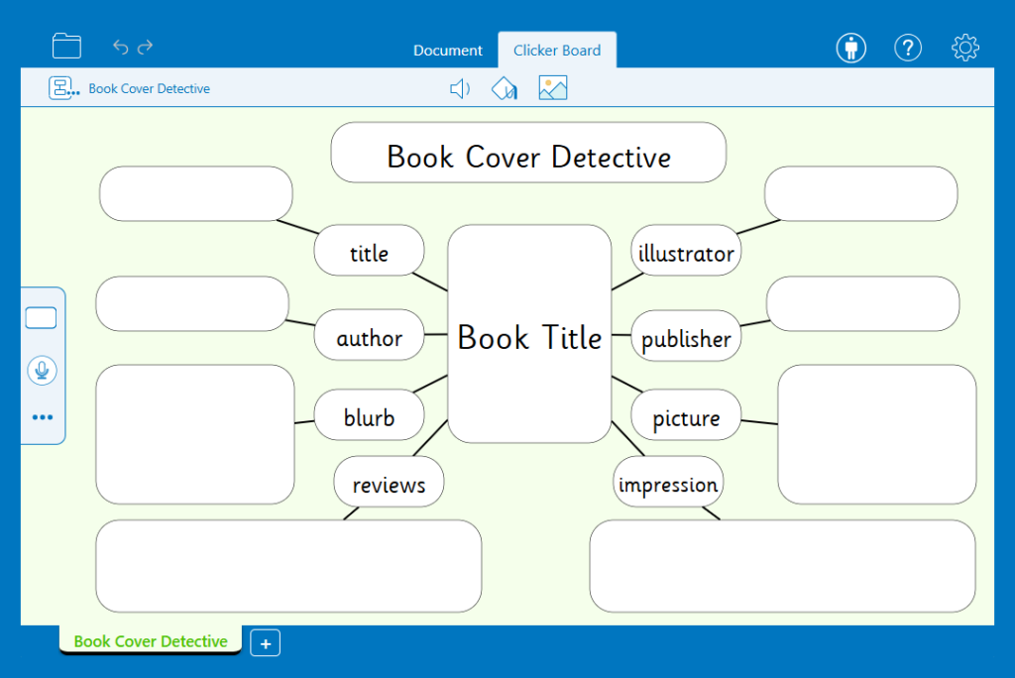Viewport: 1015px width, 678px height.
Task: Add a new cell with rectangle icon
Action: 41,318
